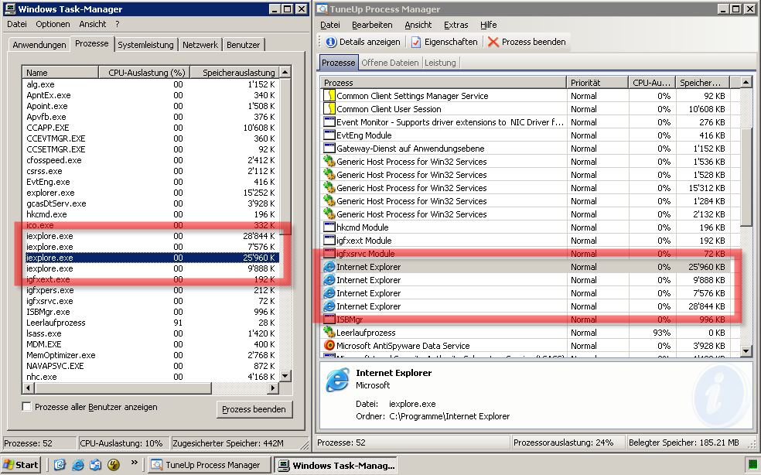Open Optionen menu in Task-Manager
The width and height of the screenshot is (761, 475).
[53, 24]
